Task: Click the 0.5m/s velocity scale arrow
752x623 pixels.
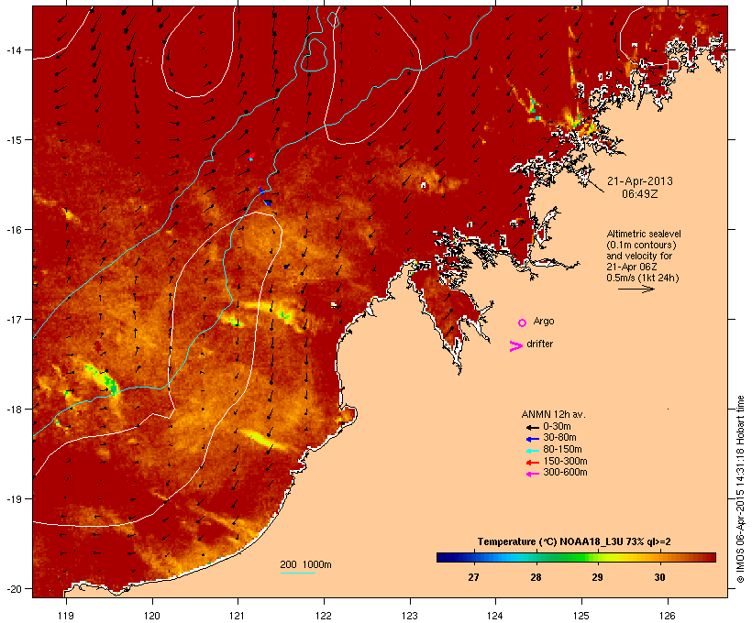Action: [636, 289]
